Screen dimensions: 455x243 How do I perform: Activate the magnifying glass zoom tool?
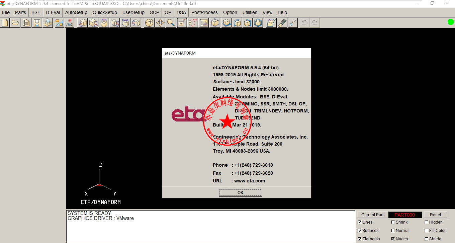pyautogui.click(x=171, y=23)
